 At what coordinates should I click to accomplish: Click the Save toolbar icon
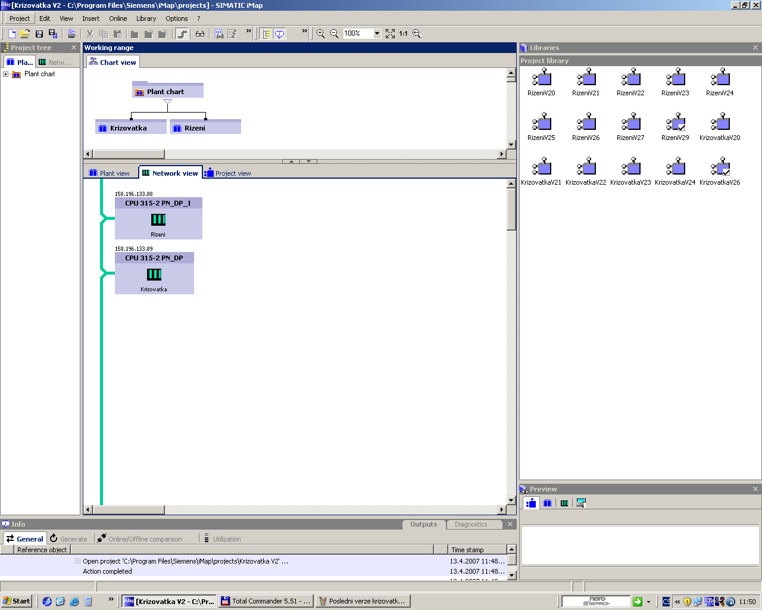(x=39, y=34)
